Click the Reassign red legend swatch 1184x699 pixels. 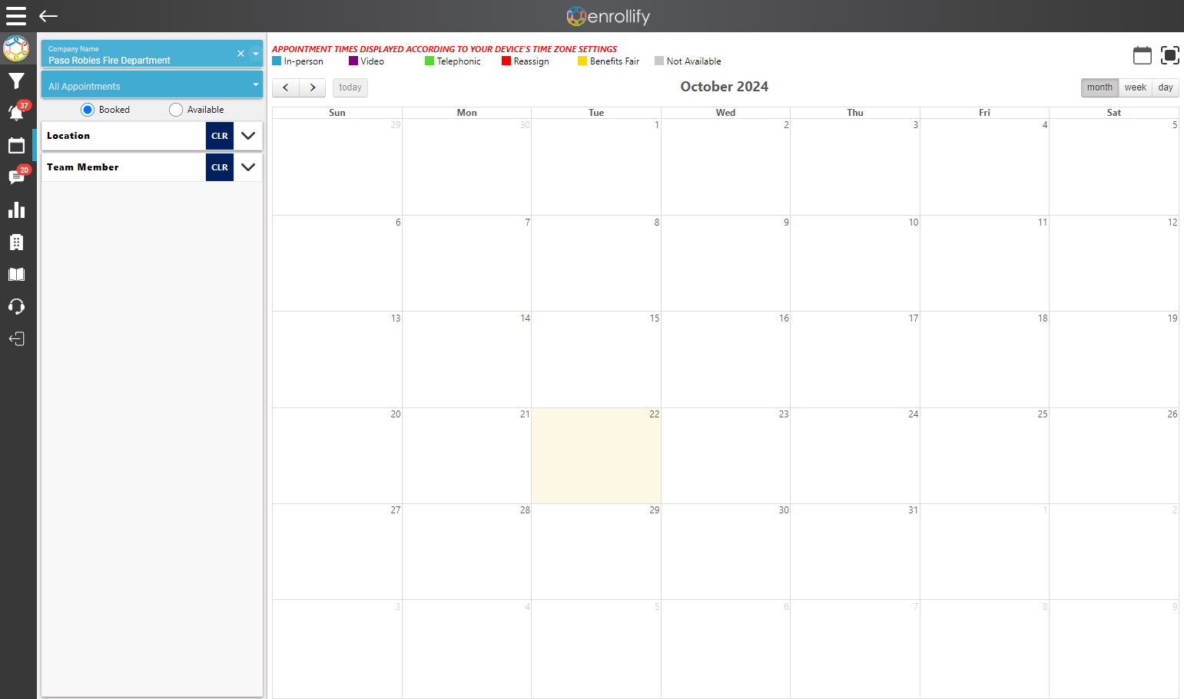tap(506, 61)
